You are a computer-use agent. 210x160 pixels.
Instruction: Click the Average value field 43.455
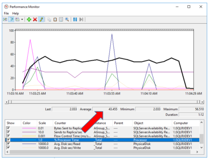point(105,109)
